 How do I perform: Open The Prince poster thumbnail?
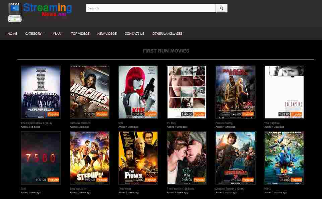[138, 158]
